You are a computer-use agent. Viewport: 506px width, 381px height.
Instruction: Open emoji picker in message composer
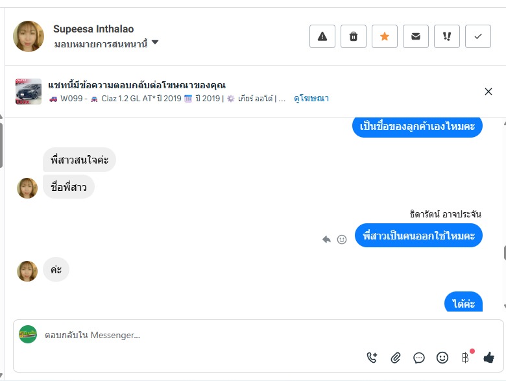(x=442, y=357)
